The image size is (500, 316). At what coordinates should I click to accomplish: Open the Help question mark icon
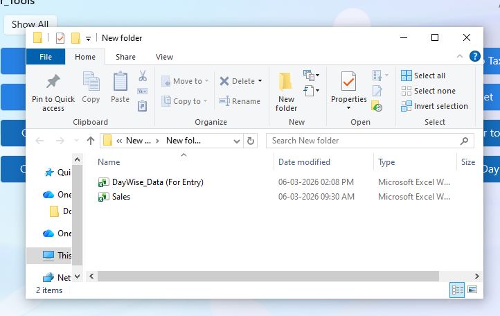[x=474, y=57]
